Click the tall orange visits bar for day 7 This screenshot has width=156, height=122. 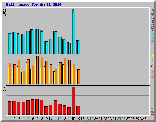coord(37,70)
